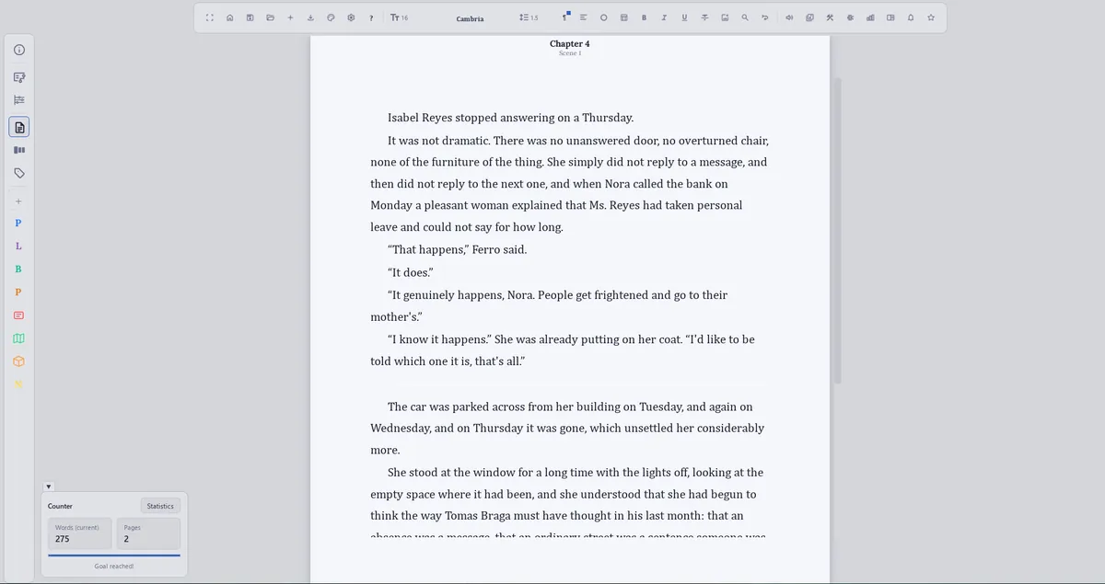Toggle italic formatting
Image resolution: width=1105 pixels, height=584 pixels.
coord(664,17)
